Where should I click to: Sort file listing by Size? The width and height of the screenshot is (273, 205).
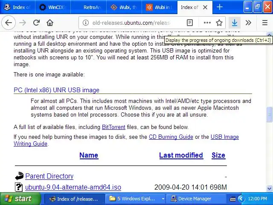point(218,155)
